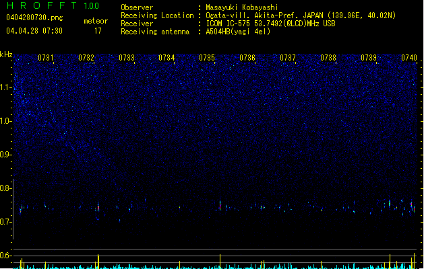Screen dimensions: 424x269
Task: Click the 0734 time marker
Action: point(166,58)
